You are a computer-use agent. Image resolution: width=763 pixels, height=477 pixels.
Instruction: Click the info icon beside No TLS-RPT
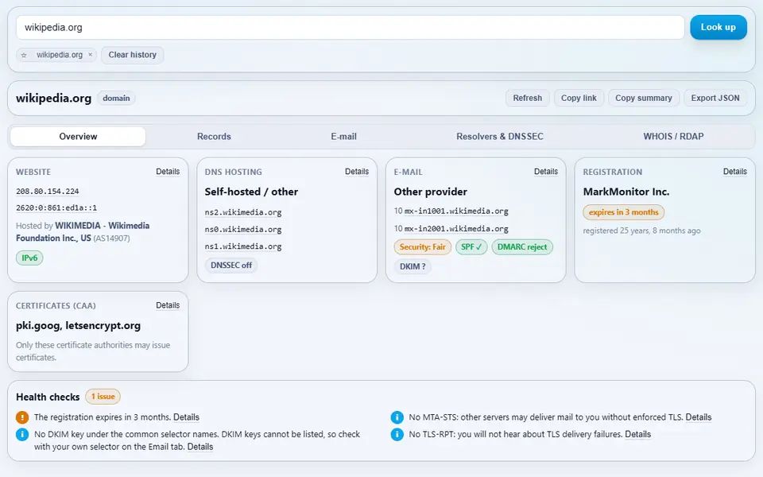click(x=397, y=434)
